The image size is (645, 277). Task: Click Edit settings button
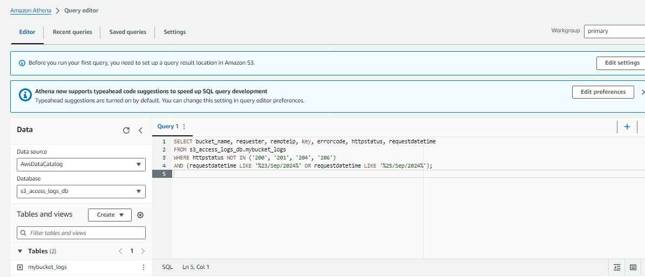pos(622,63)
